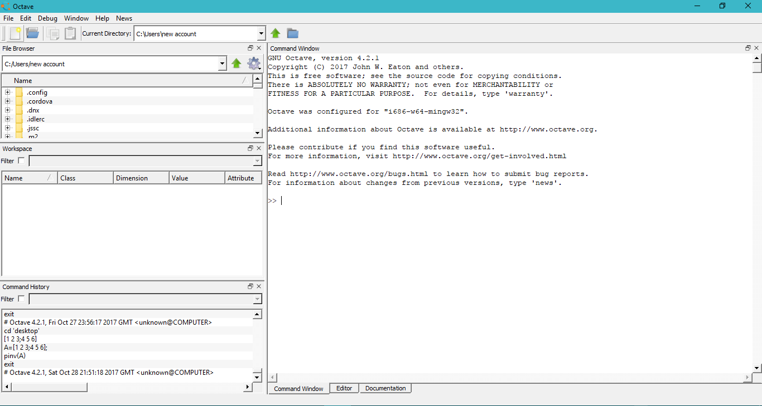Go up one level inside the File Browser
The image size is (762, 406).
[x=236, y=63]
